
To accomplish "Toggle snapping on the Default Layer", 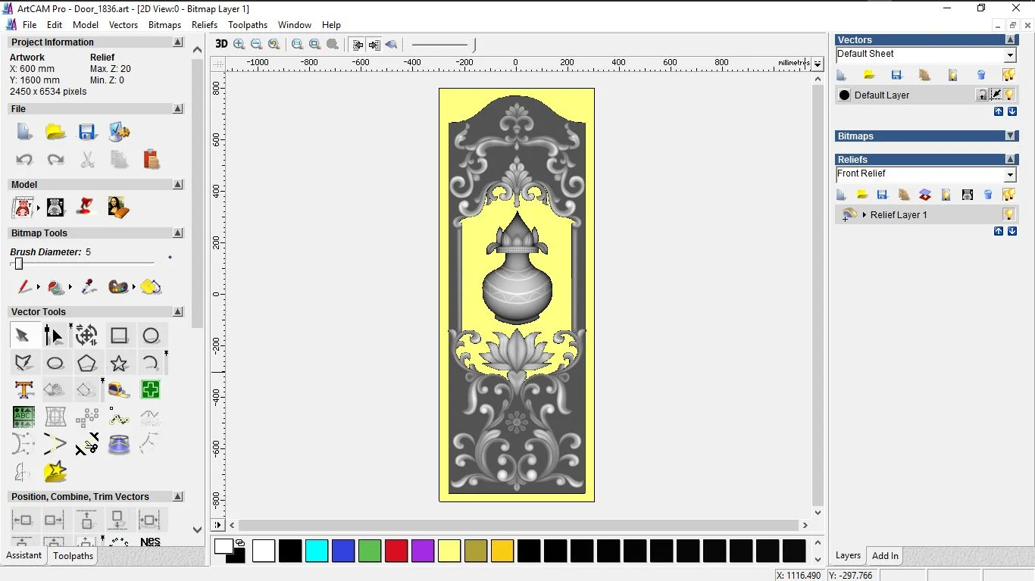I will (x=995, y=95).
